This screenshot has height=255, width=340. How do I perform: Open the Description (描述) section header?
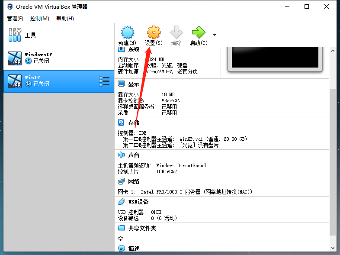134,249
